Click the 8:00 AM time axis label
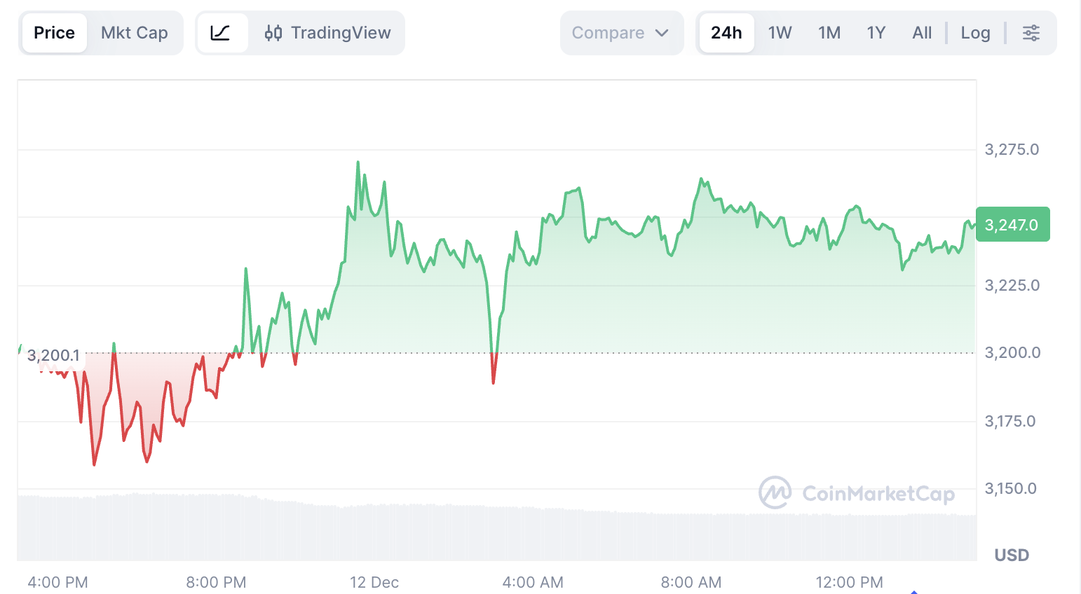1081x594 pixels. pyautogui.click(x=691, y=582)
